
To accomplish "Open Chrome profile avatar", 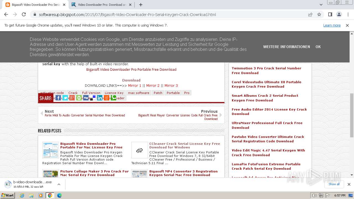I will 339,14.
